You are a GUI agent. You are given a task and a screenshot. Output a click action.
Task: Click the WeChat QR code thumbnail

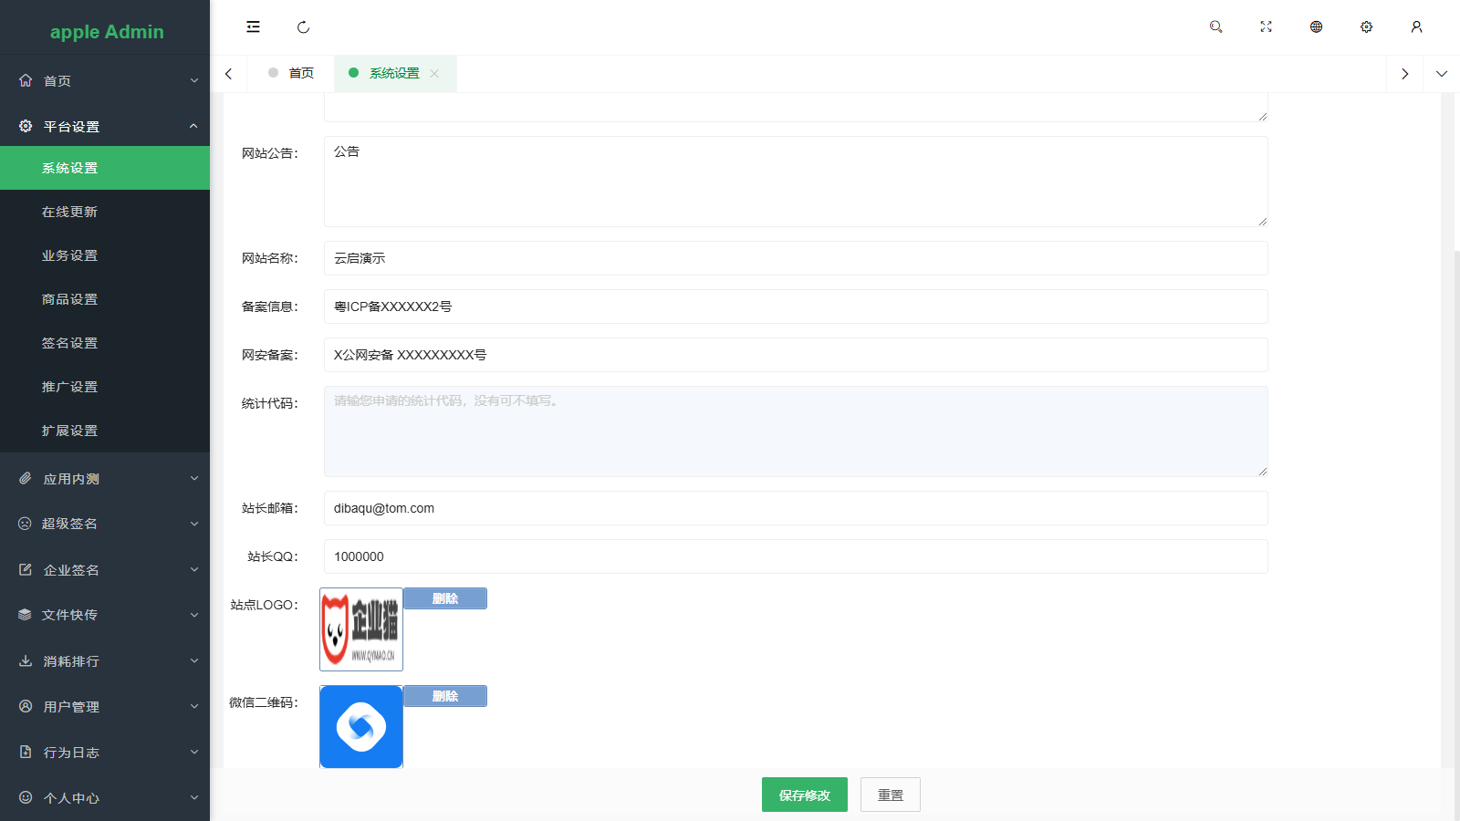coord(360,727)
